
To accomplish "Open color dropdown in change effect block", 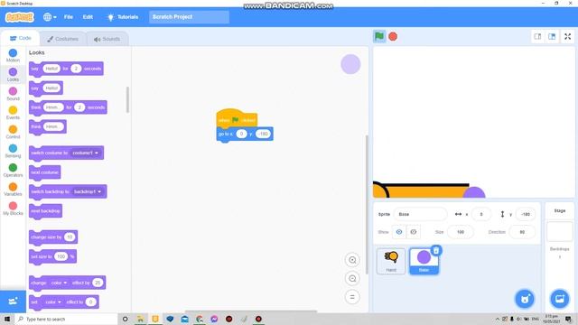I will coord(58,283).
